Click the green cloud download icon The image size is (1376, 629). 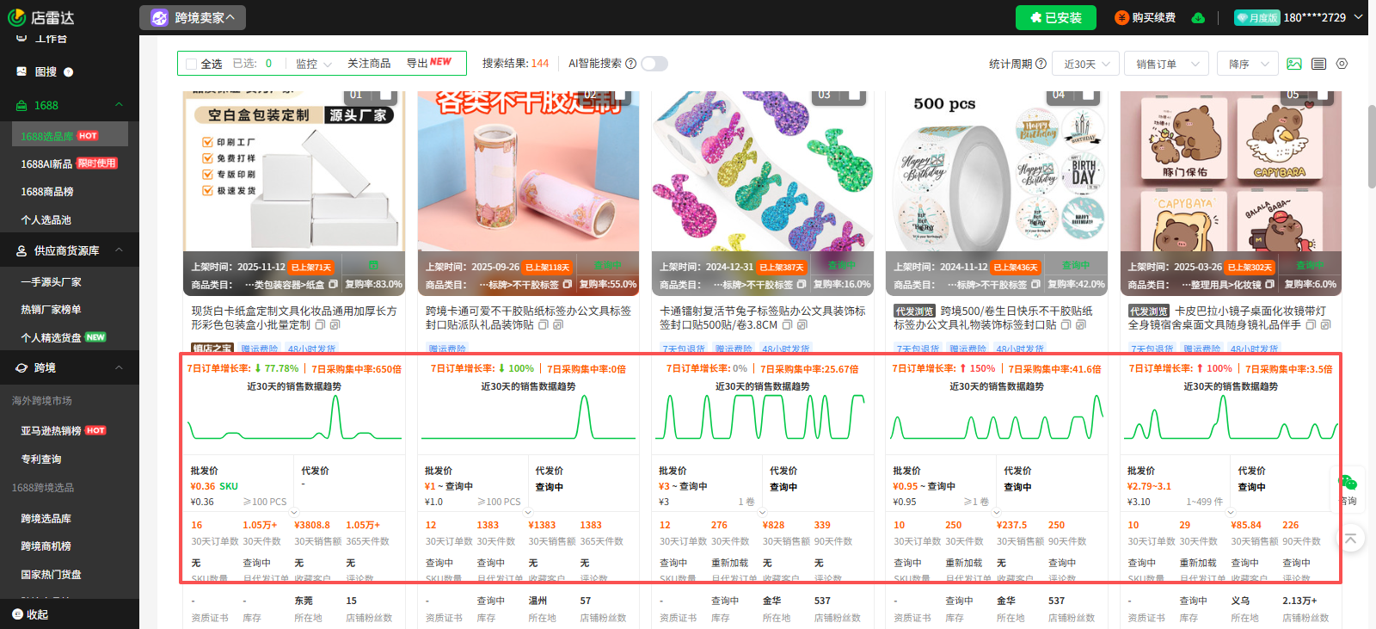click(x=1198, y=18)
